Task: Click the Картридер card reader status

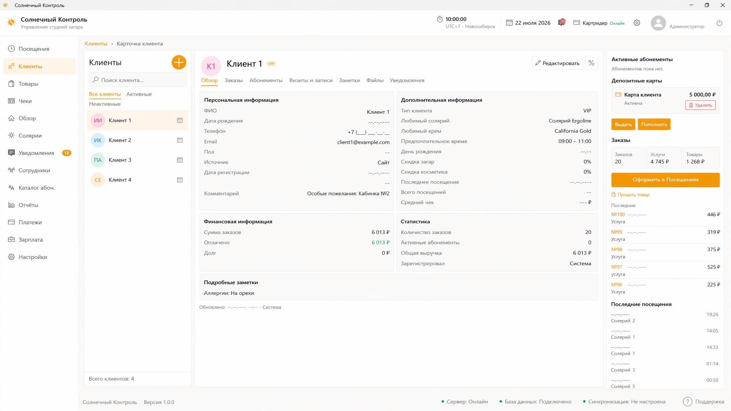Action: coord(599,23)
